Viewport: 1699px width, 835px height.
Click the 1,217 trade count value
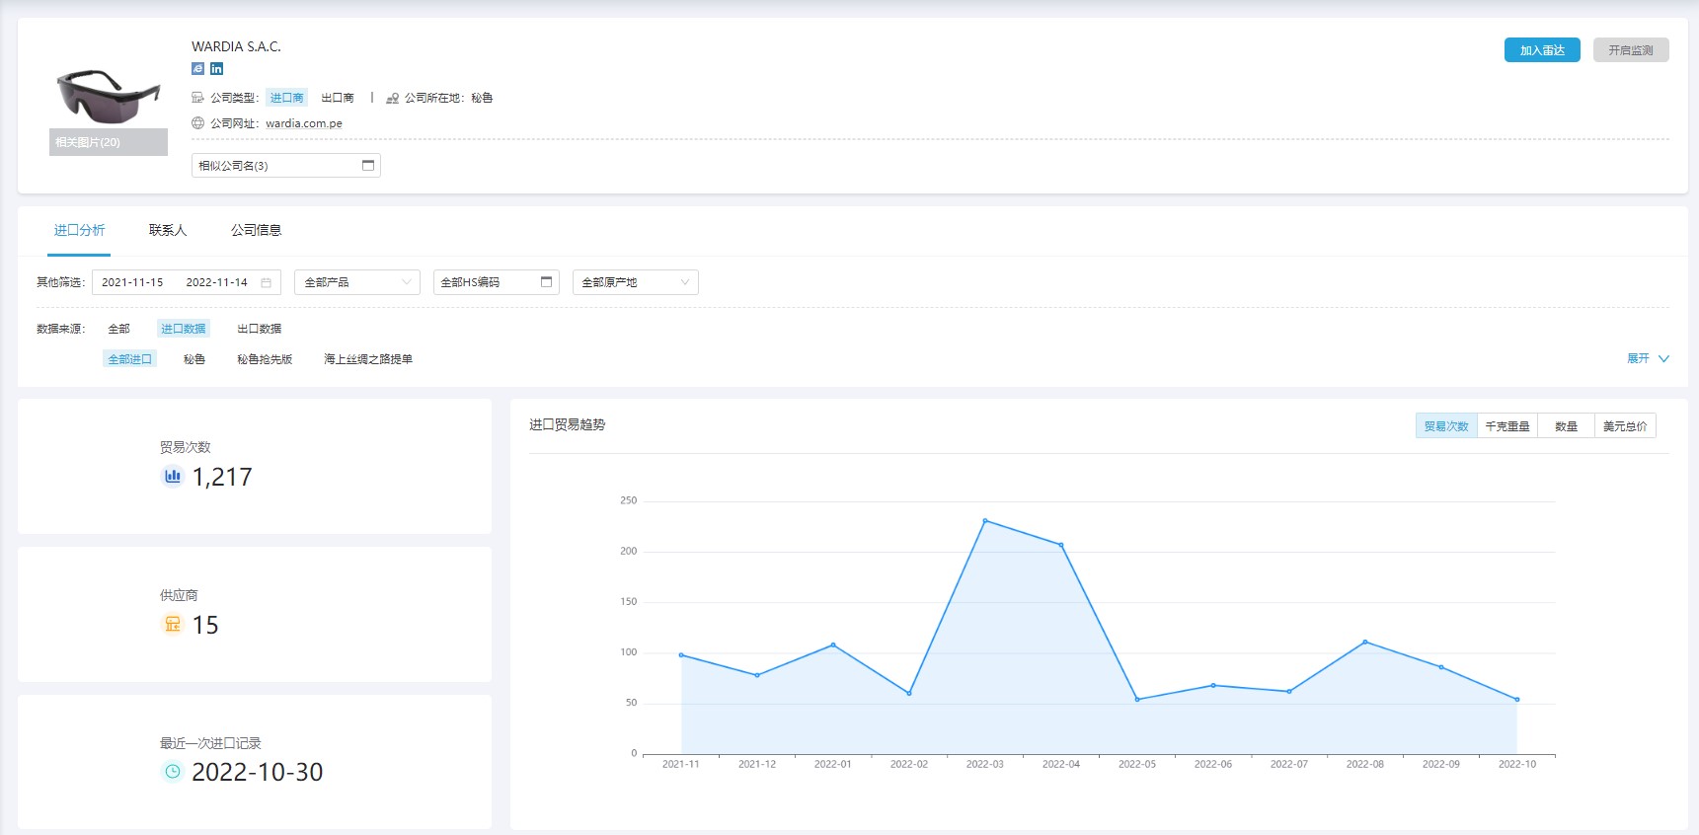(222, 477)
